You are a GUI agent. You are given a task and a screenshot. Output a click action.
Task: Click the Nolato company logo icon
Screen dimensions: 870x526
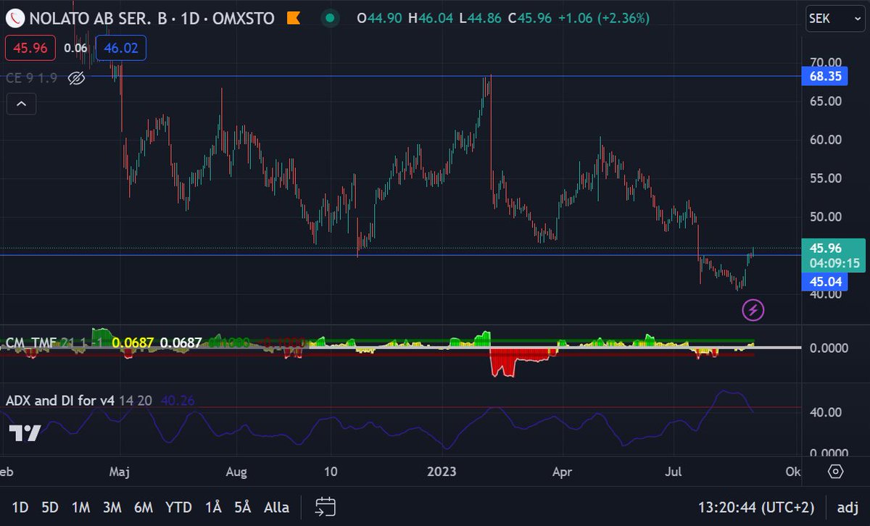(x=16, y=17)
